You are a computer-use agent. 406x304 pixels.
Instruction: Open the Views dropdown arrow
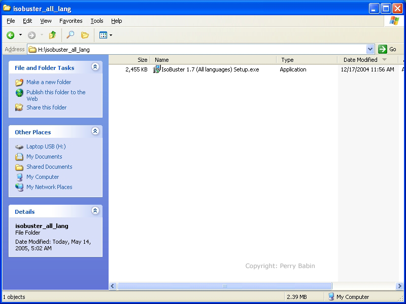[x=111, y=35]
